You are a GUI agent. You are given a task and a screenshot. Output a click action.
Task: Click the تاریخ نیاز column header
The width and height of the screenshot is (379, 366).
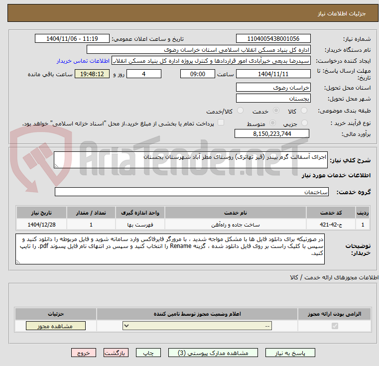(41, 213)
